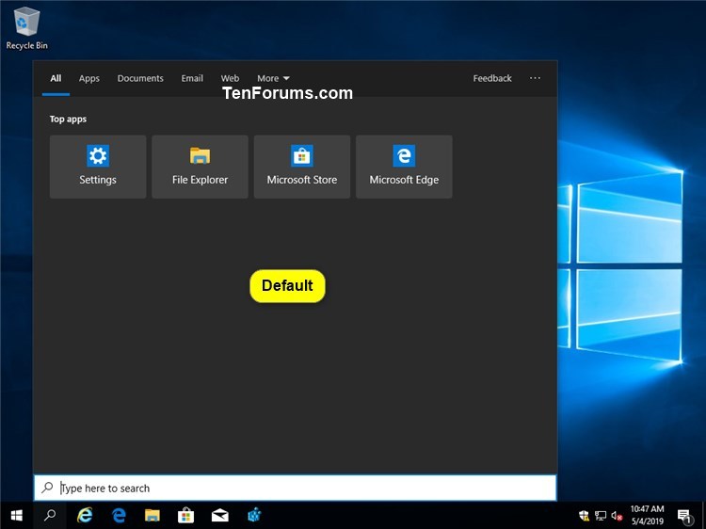
Task: Open the clock showing 10:47 AM
Action: click(647, 515)
